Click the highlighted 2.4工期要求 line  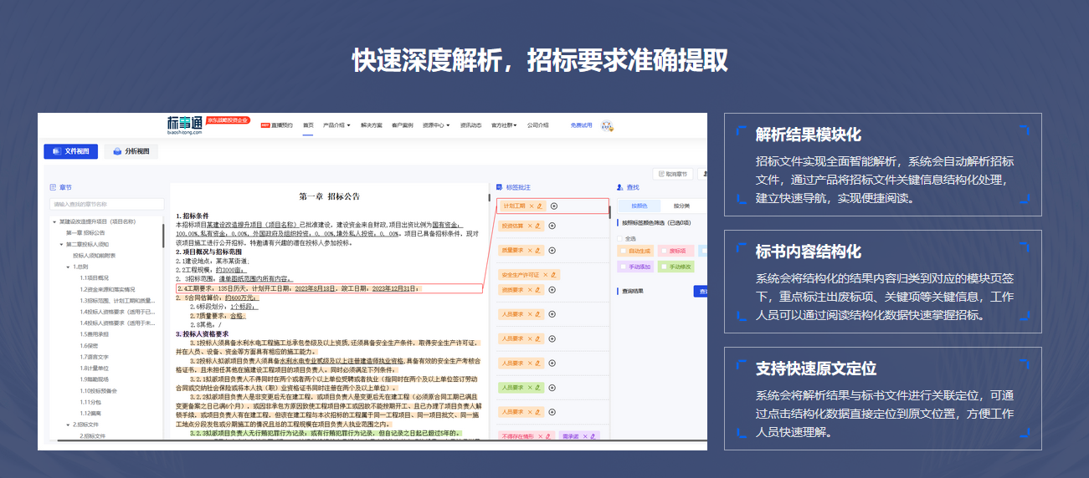click(x=330, y=288)
